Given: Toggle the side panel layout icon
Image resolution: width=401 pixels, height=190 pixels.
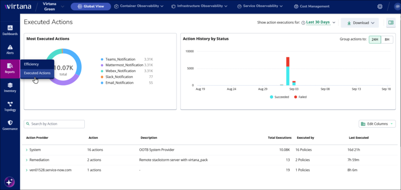Looking at the screenshot, I should (390, 23).
